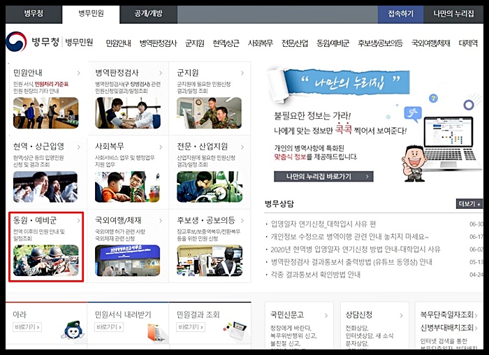Click the 민원처리 기준표 red link
Viewport: 489px width, 355px height.
point(52,85)
